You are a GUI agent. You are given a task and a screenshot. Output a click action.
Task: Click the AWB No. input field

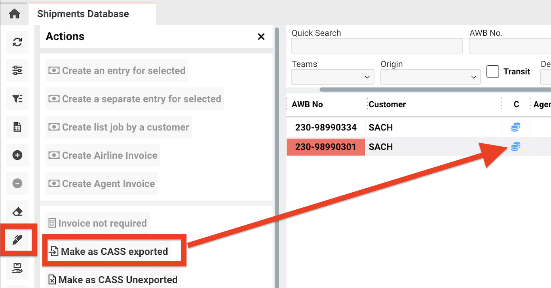(x=509, y=46)
